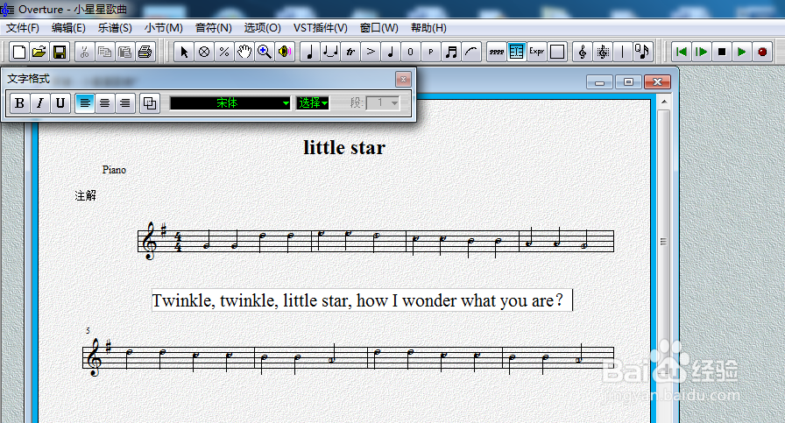Click score scrollbar up arrow

click(x=664, y=102)
